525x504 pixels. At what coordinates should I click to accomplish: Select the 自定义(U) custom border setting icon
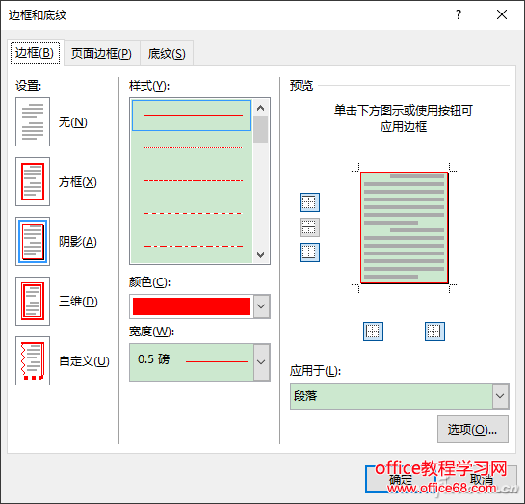point(33,360)
